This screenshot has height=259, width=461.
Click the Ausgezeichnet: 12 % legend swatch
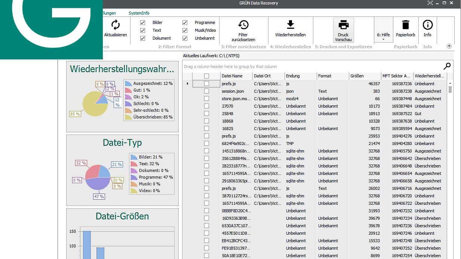pos(128,83)
